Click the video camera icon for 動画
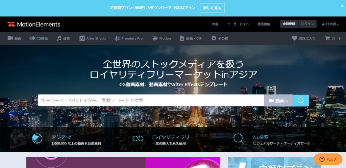This screenshot has width=346, height=168. point(10,38)
